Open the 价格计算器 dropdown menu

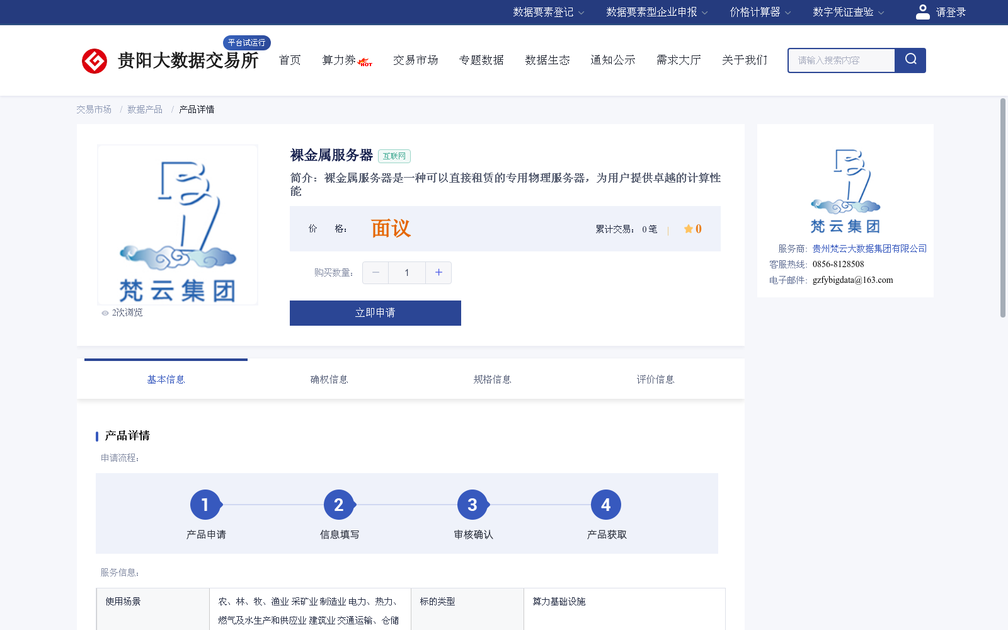760,12
